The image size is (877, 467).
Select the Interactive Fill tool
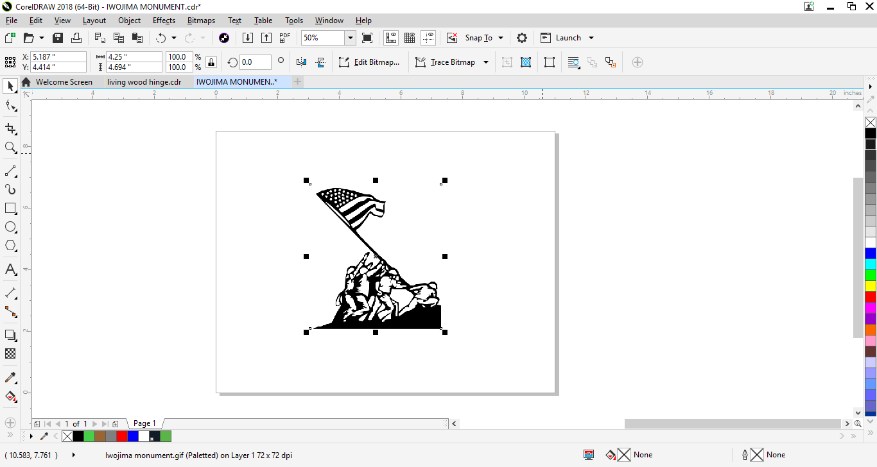[10, 396]
